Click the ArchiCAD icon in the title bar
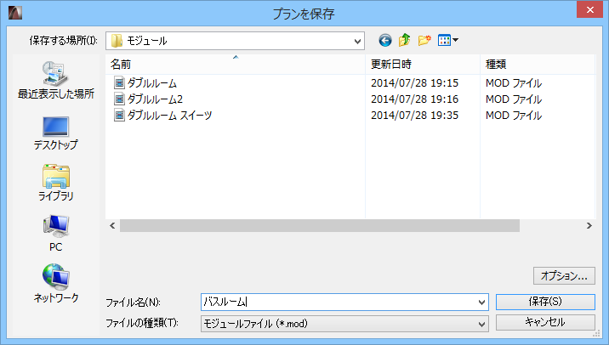The image size is (609, 345). point(15,13)
